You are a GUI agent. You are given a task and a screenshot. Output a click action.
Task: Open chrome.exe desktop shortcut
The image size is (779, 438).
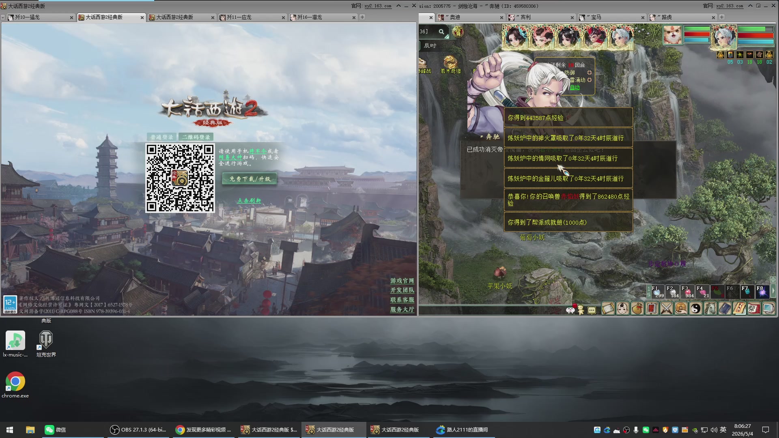click(15, 385)
